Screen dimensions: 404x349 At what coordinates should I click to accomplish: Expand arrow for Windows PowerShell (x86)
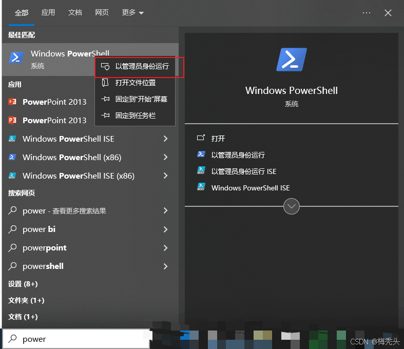coord(165,157)
